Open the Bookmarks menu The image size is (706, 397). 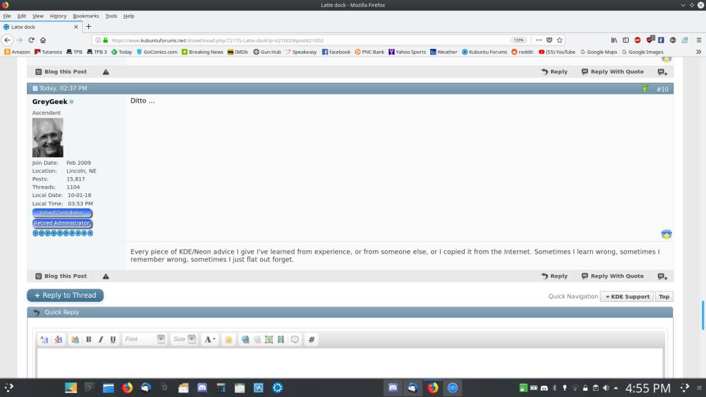click(x=86, y=16)
